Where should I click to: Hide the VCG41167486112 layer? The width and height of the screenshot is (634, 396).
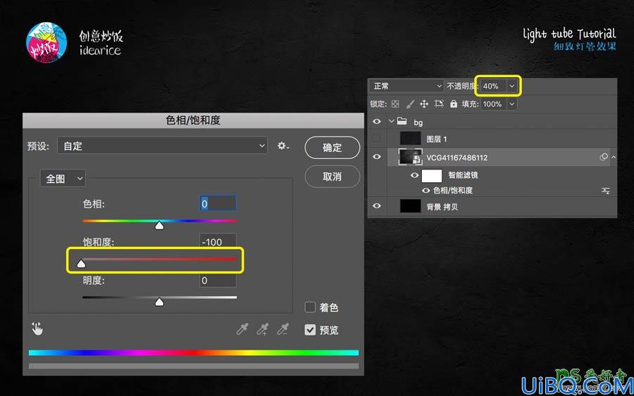coord(376,157)
